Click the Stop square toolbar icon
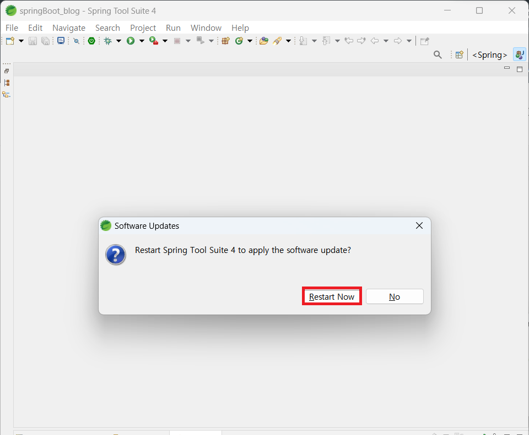Screen dimensions: 529x435 tap(177, 41)
